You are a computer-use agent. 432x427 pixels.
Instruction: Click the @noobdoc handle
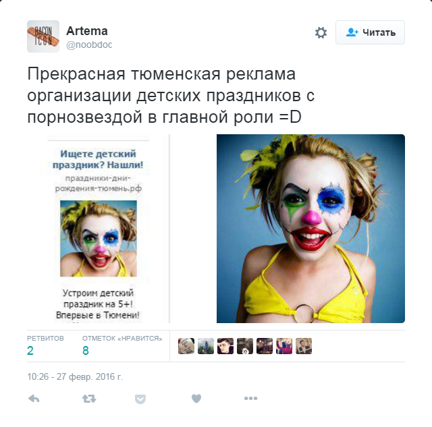[89, 45]
